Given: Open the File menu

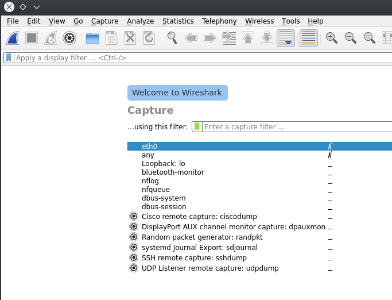Looking at the screenshot, I should [13, 21].
